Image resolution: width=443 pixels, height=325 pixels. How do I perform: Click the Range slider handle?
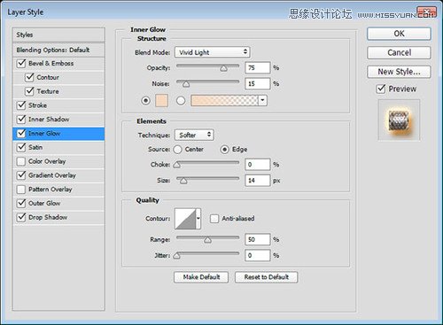click(x=207, y=240)
